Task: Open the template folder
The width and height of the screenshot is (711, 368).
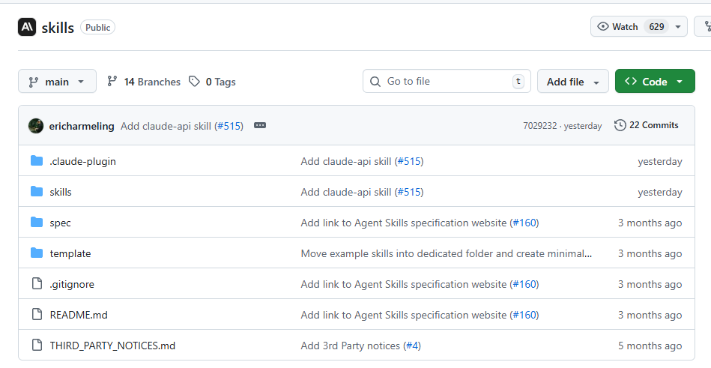Action: [x=70, y=253]
